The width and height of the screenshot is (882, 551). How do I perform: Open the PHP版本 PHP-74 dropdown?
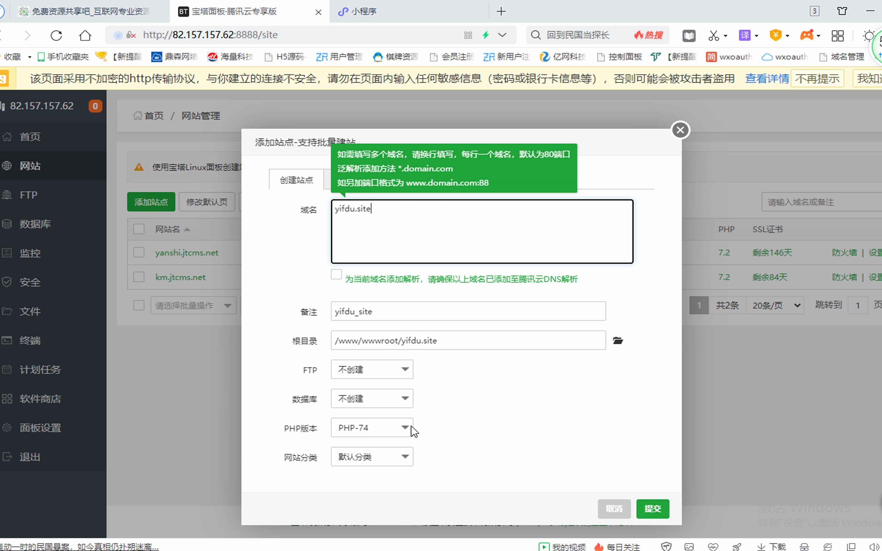coord(372,428)
